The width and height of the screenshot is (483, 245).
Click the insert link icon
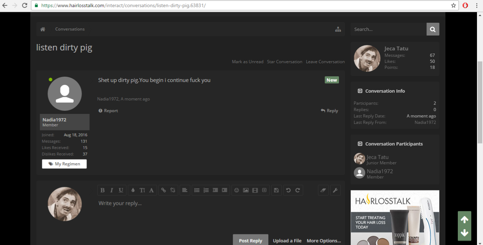tap(163, 190)
